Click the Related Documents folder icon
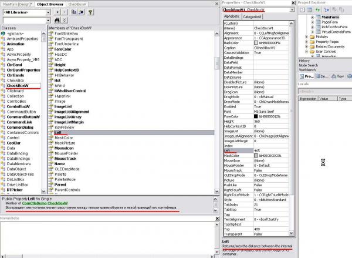The width and height of the screenshot is (352, 258). [312, 46]
